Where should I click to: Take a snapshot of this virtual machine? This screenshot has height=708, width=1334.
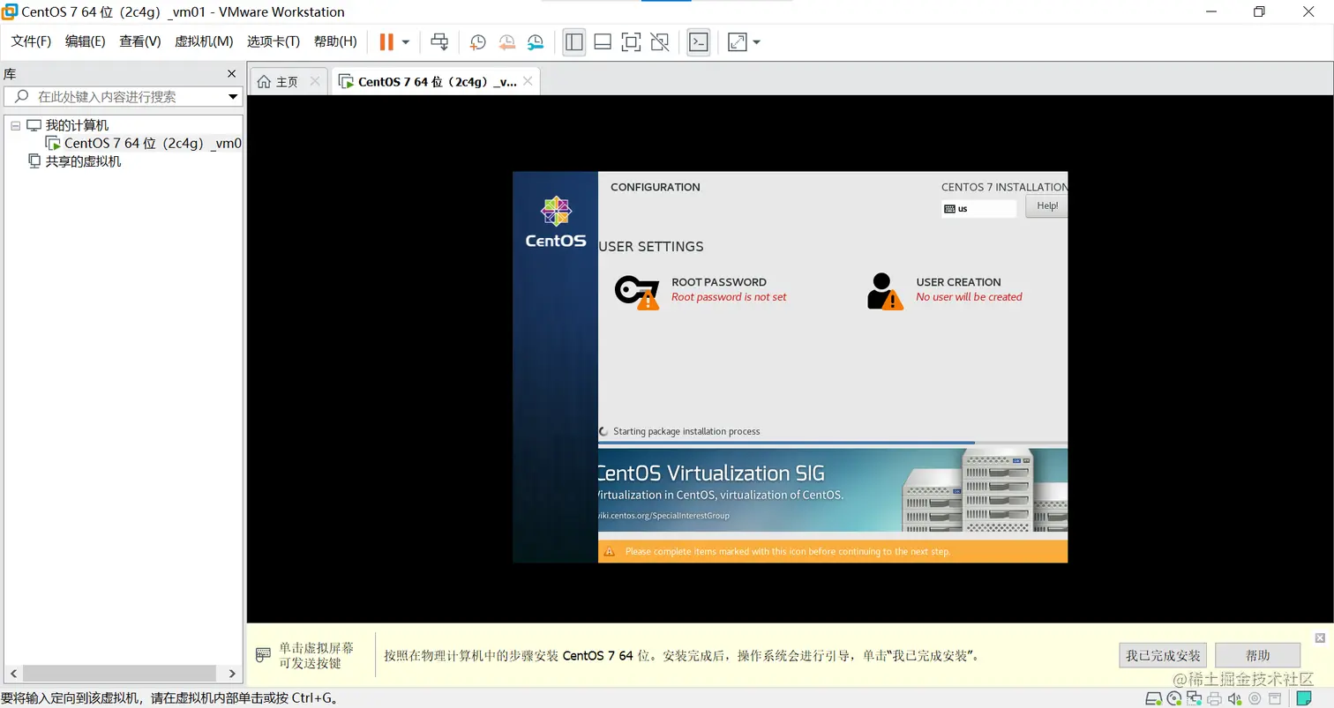[x=477, y=41]
